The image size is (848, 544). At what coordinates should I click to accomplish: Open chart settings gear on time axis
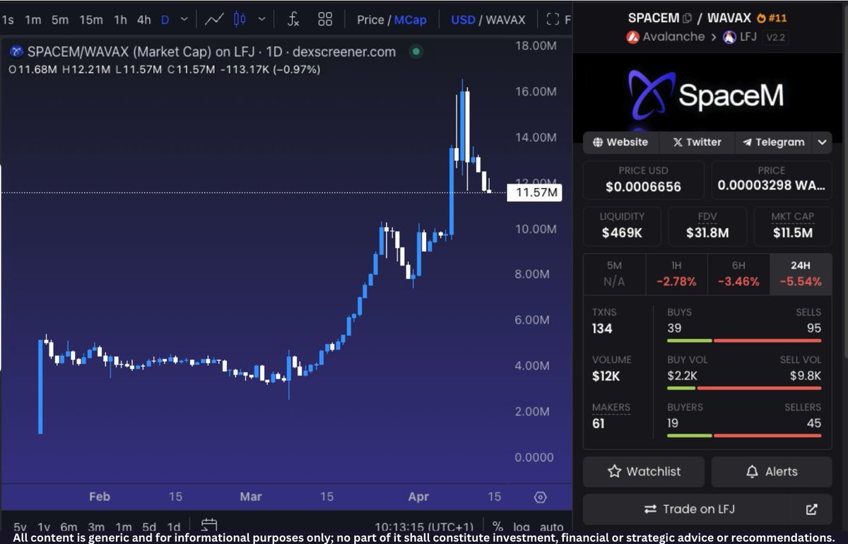[541, 497]
